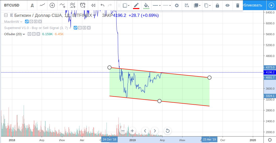Undo the last action with the undo arrow
This screenshot has width=276, height=143.
[102, 5]
